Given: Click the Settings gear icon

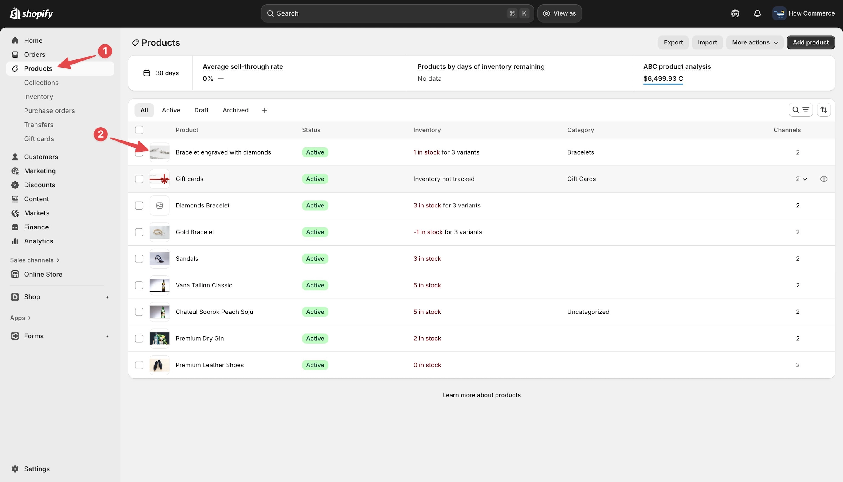Looking at the screenshot, I should point(15,469).
